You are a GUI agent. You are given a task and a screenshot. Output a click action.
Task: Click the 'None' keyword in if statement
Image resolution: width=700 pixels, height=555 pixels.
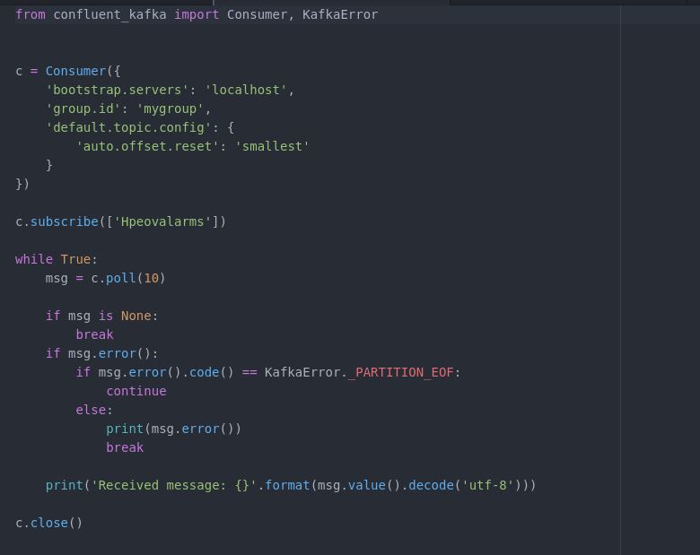point(136,316)
